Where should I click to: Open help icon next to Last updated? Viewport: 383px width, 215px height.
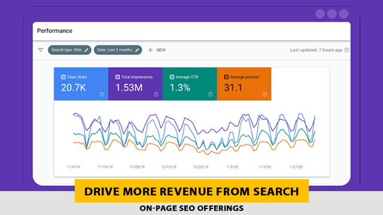tap(346, 50)
